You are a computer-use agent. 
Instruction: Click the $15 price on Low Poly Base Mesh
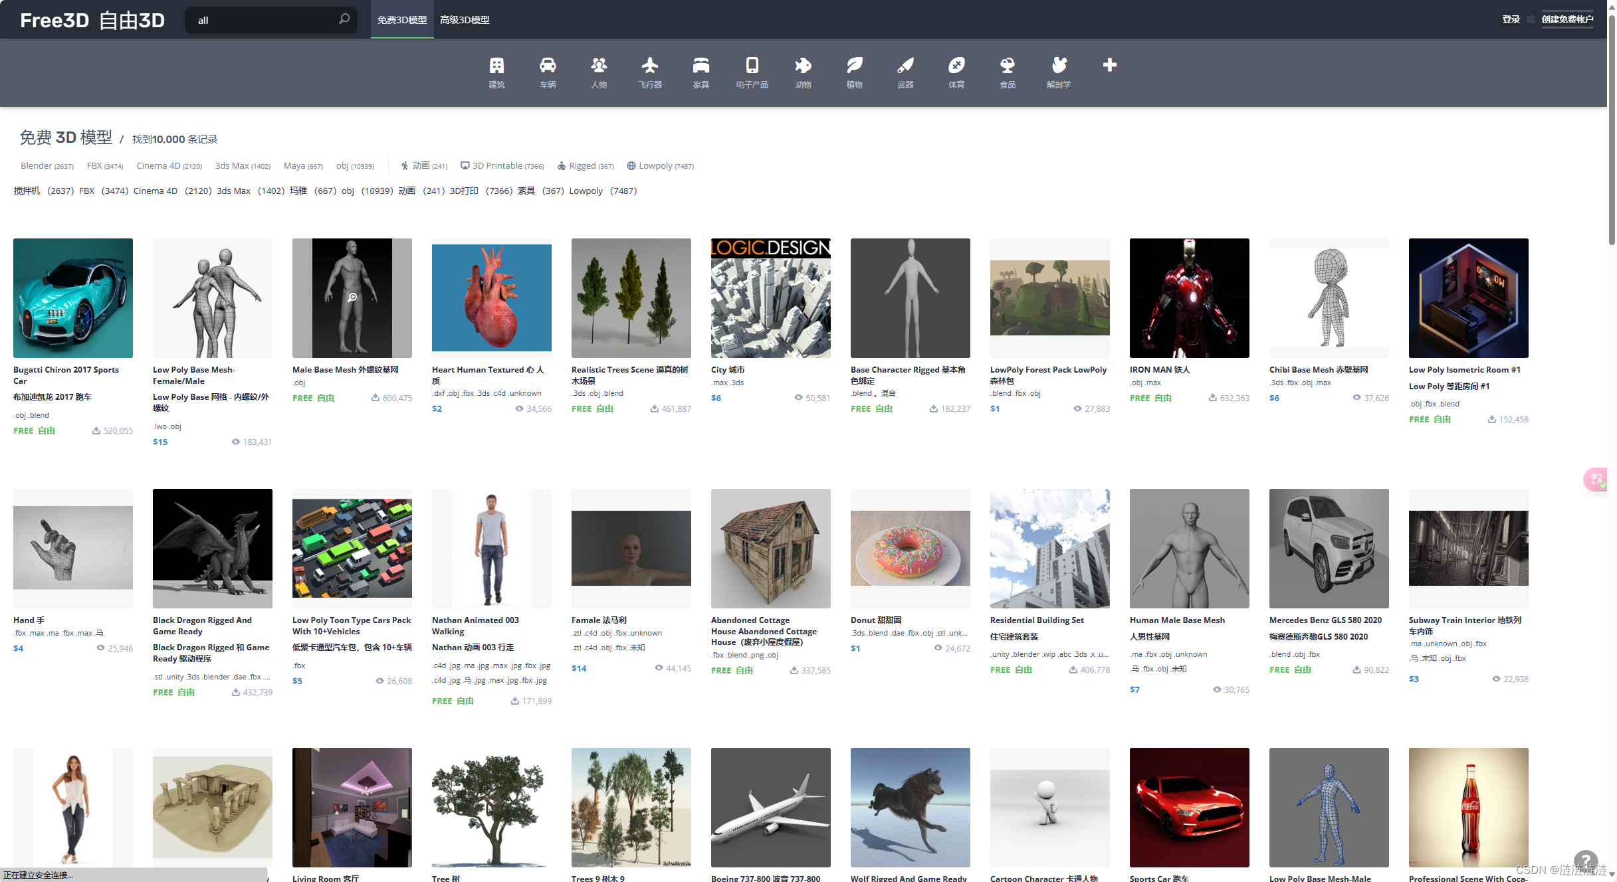pyautogui.click(x=160, y=442)
